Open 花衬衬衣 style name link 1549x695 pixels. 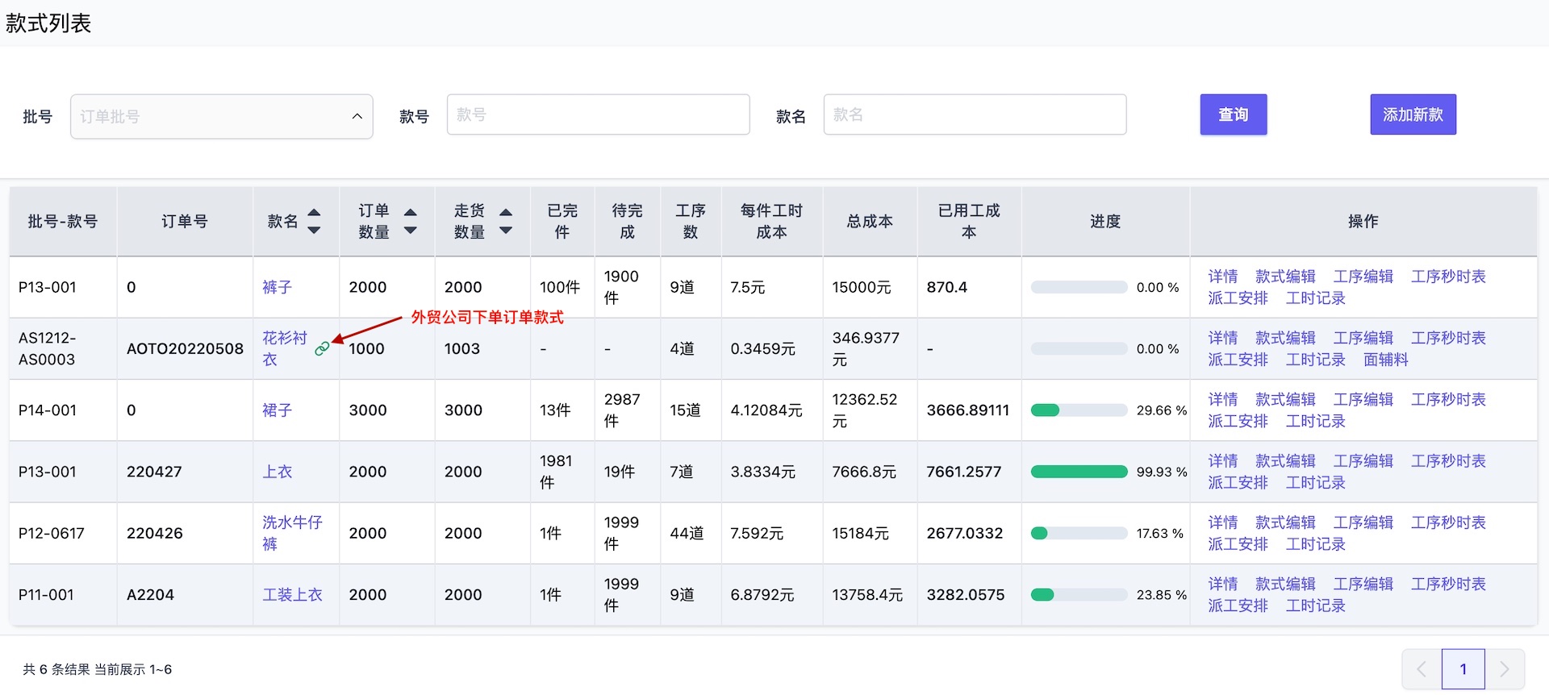[x=285, y=348]
